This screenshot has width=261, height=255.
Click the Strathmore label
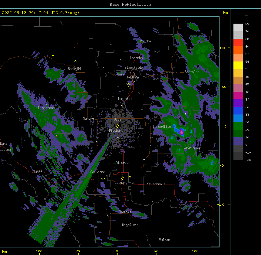pos(156,184)
